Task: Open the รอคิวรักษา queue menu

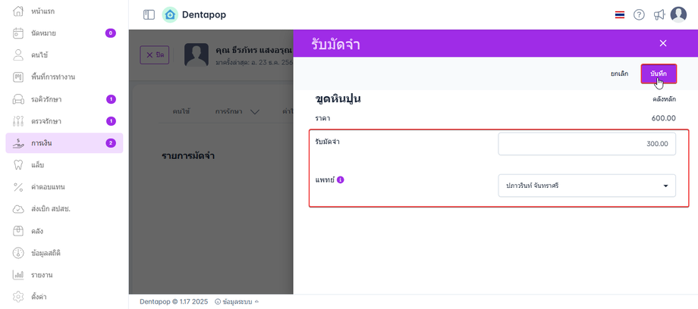Action: pyautogui.click(x=46, y=98)
